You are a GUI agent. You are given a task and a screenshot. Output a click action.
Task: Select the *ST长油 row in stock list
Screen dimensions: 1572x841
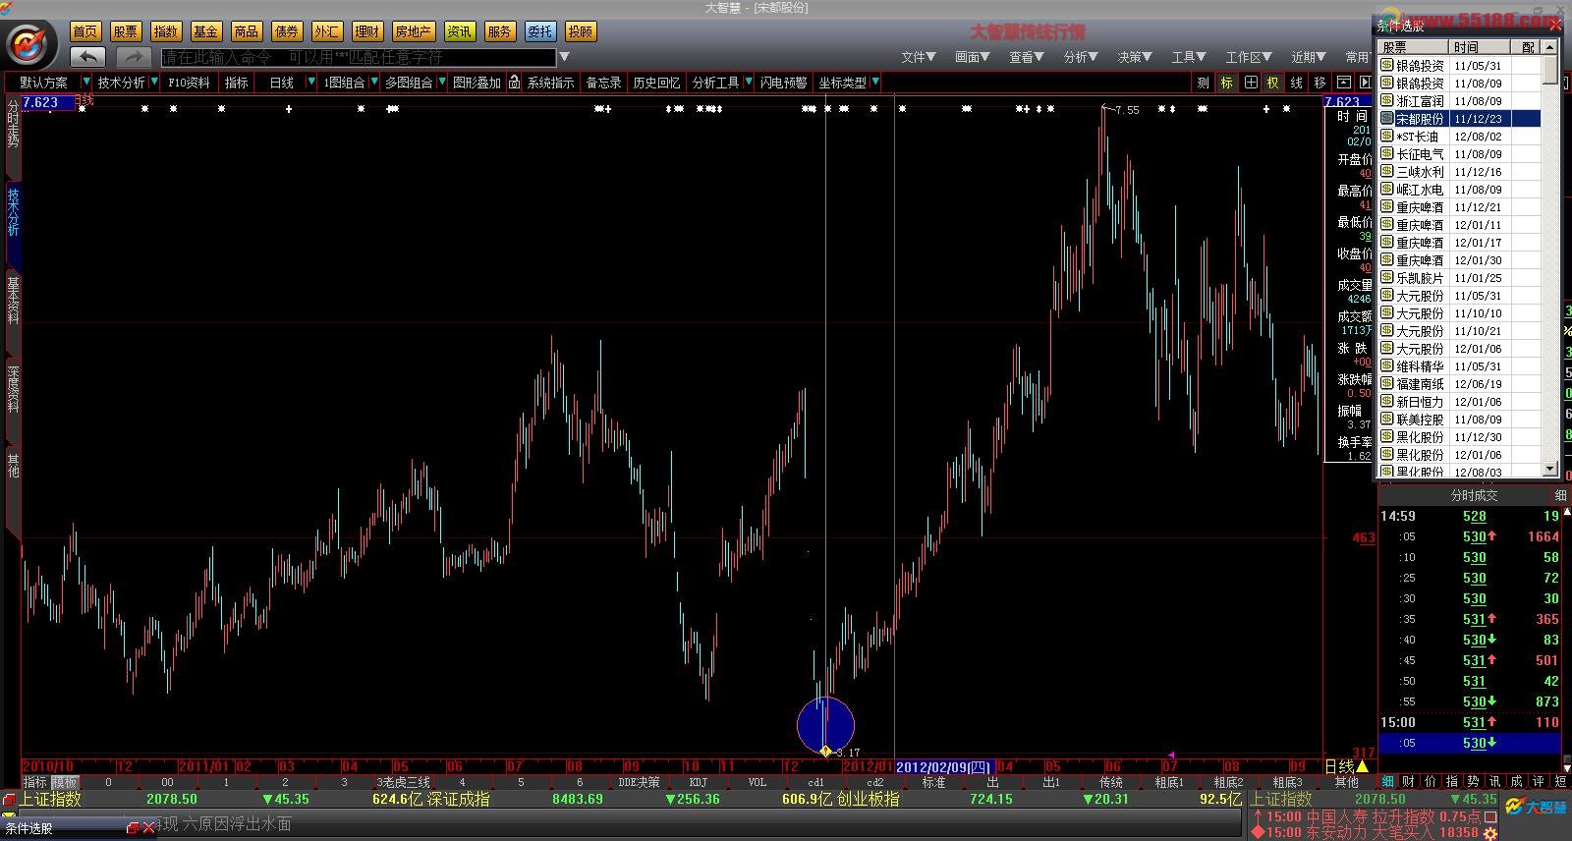(1460, 137)
